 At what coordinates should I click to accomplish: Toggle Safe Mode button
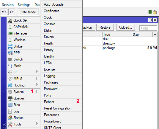[x=28, y=12]
